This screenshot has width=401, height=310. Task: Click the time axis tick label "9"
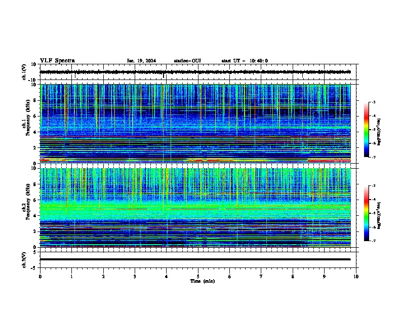tap(324, 277)
